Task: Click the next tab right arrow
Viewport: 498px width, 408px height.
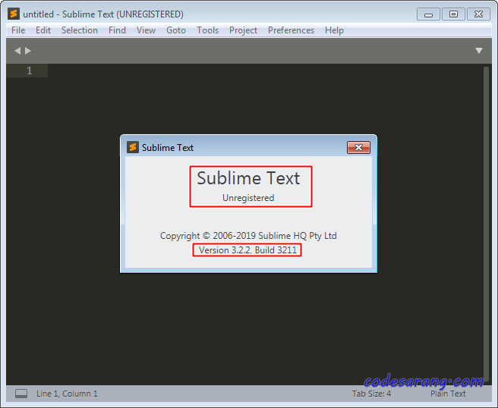Action: pos(28,51)
